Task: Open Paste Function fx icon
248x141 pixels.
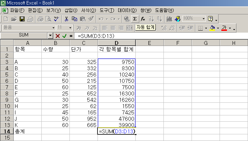Action: point(143,19)
